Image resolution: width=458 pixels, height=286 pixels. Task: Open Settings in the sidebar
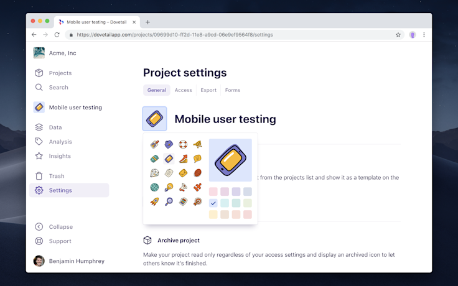click(x=69, y=190)
